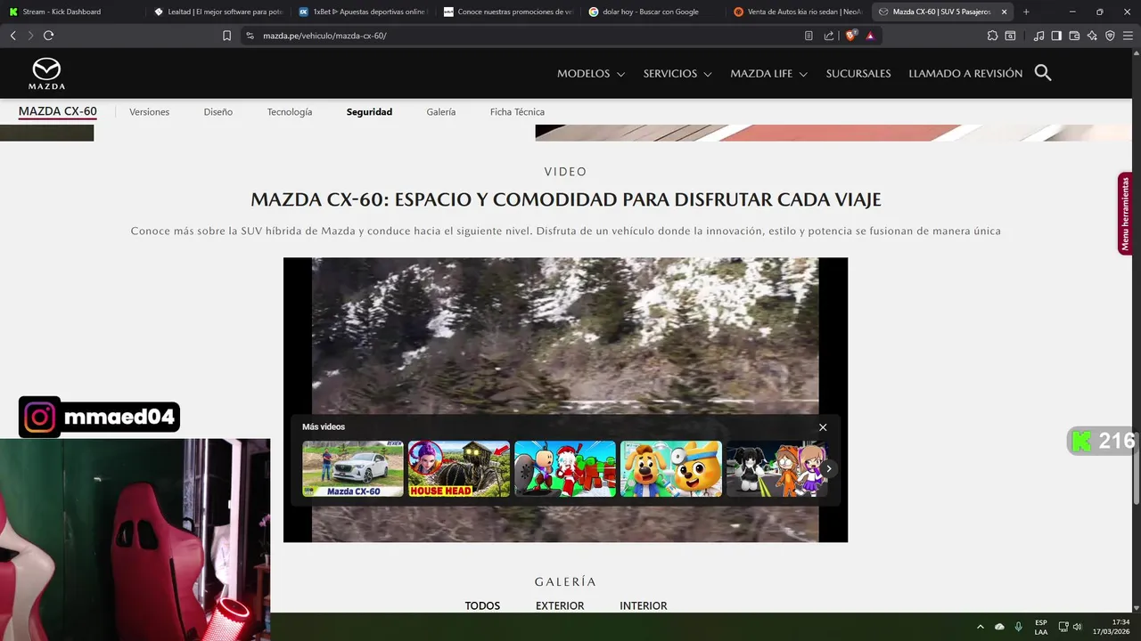Jump to the Versiones section
The image size is (1141, 641).
149,112
